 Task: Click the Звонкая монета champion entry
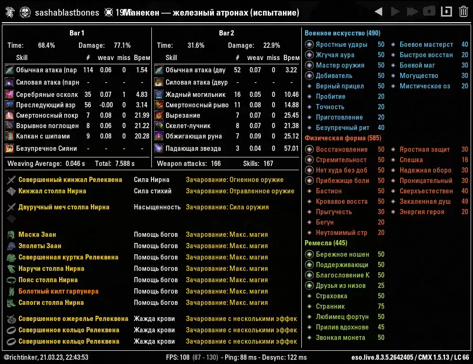[345, 338]
